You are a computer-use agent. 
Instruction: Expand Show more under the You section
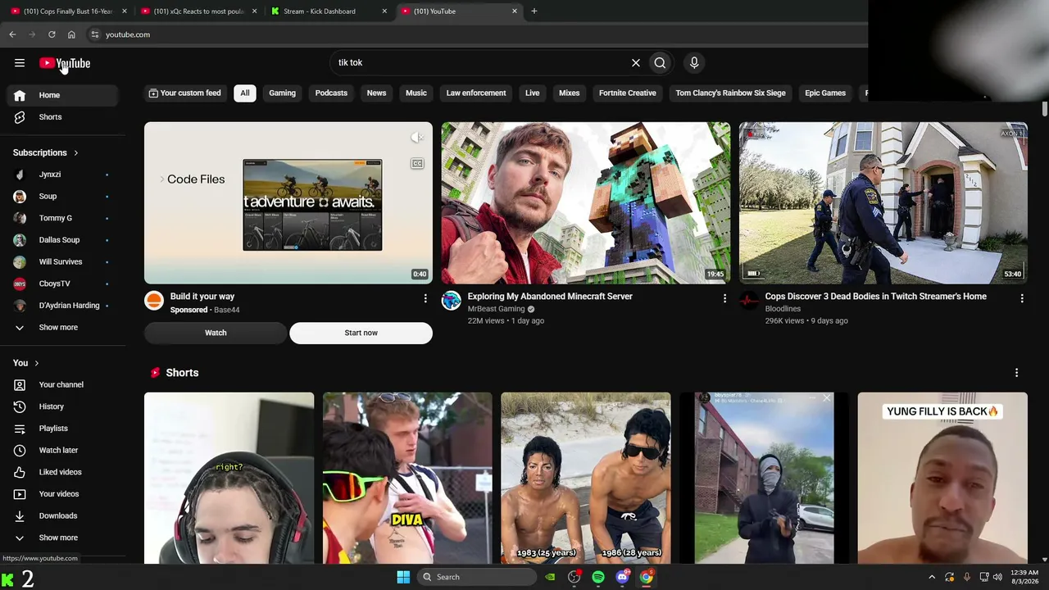click(62, 538)
